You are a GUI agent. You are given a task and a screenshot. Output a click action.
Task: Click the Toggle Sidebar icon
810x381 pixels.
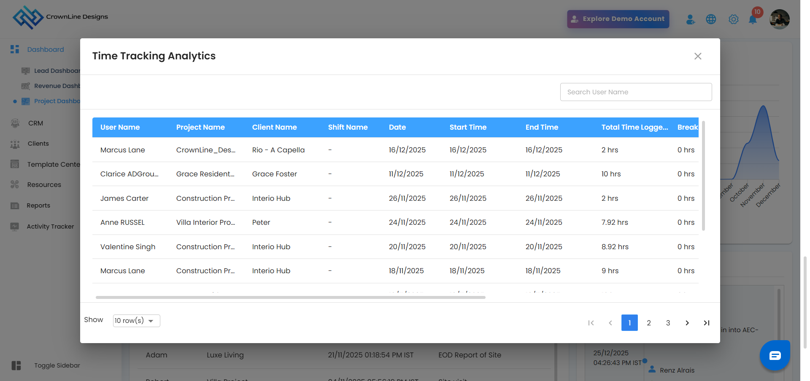click(x=16, y=365)
